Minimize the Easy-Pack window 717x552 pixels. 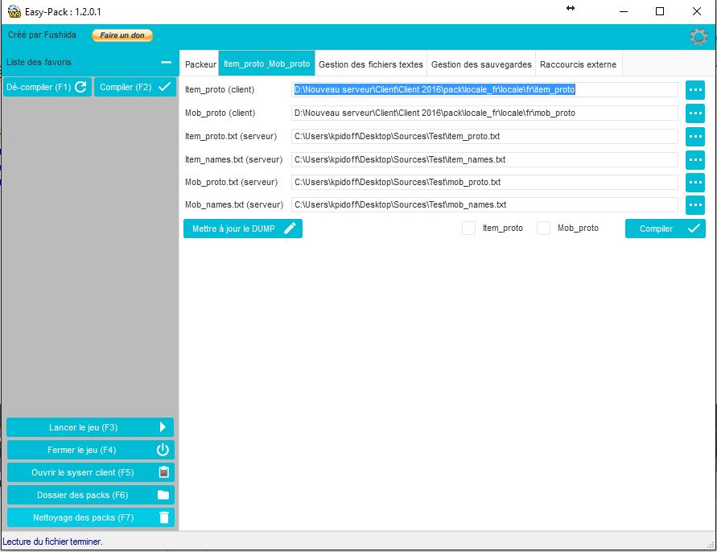pos(624,11)
